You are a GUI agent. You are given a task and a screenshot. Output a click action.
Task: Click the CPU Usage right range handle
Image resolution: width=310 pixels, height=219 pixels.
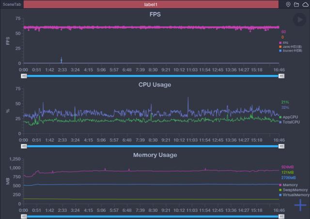click(281, 146)
